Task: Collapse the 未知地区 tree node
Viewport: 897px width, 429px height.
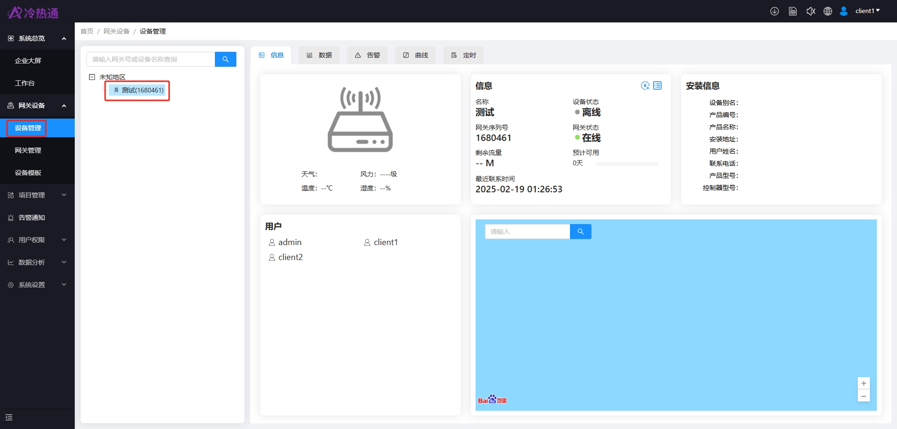Action: 92,77
